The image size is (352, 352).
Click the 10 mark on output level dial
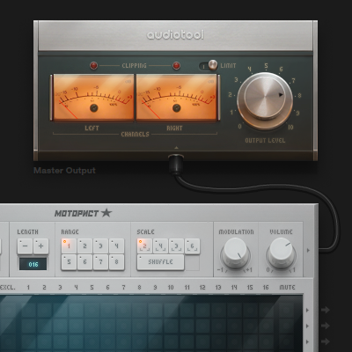pyautogui.click(x=290, y=127)
